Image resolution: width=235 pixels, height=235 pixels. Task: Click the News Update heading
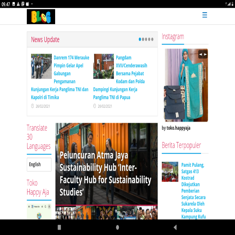click(45, 39)
